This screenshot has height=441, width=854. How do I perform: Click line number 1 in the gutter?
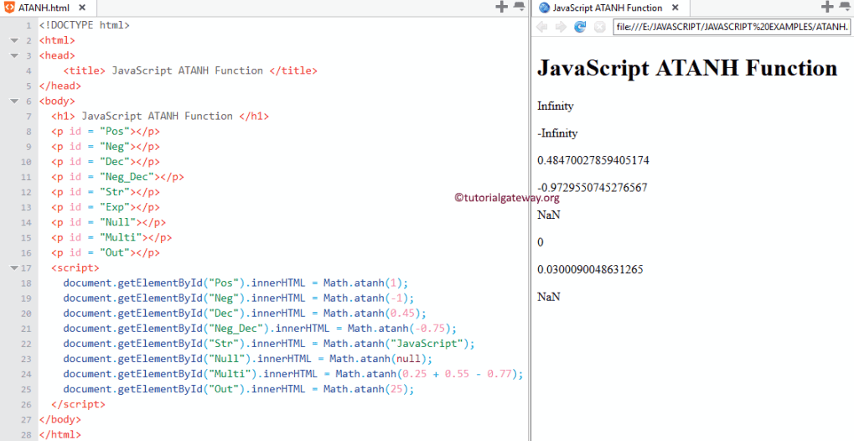28,26
